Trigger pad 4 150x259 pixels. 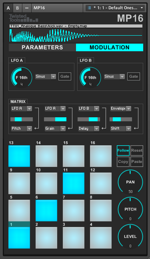pos(101,238)
